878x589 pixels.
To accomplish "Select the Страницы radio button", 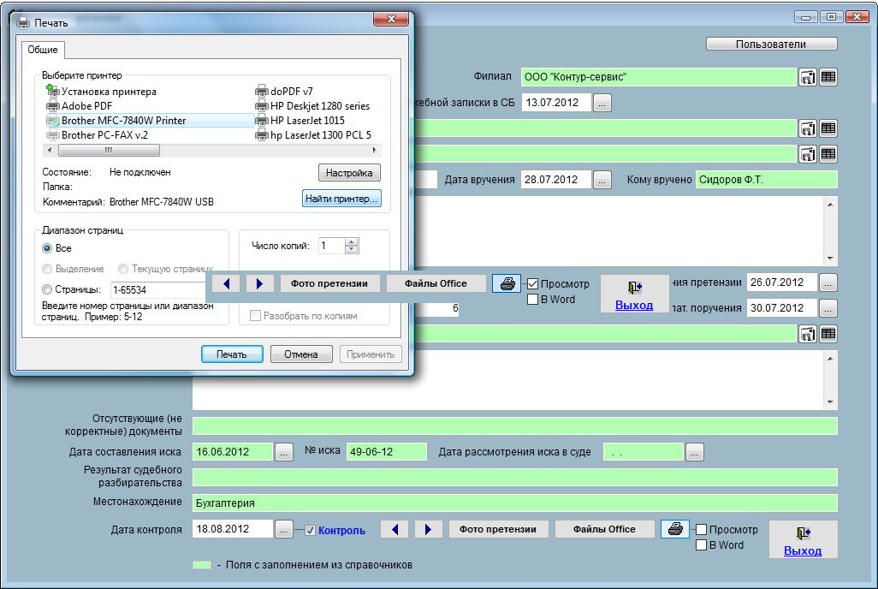I will click(x=48, y=289).
